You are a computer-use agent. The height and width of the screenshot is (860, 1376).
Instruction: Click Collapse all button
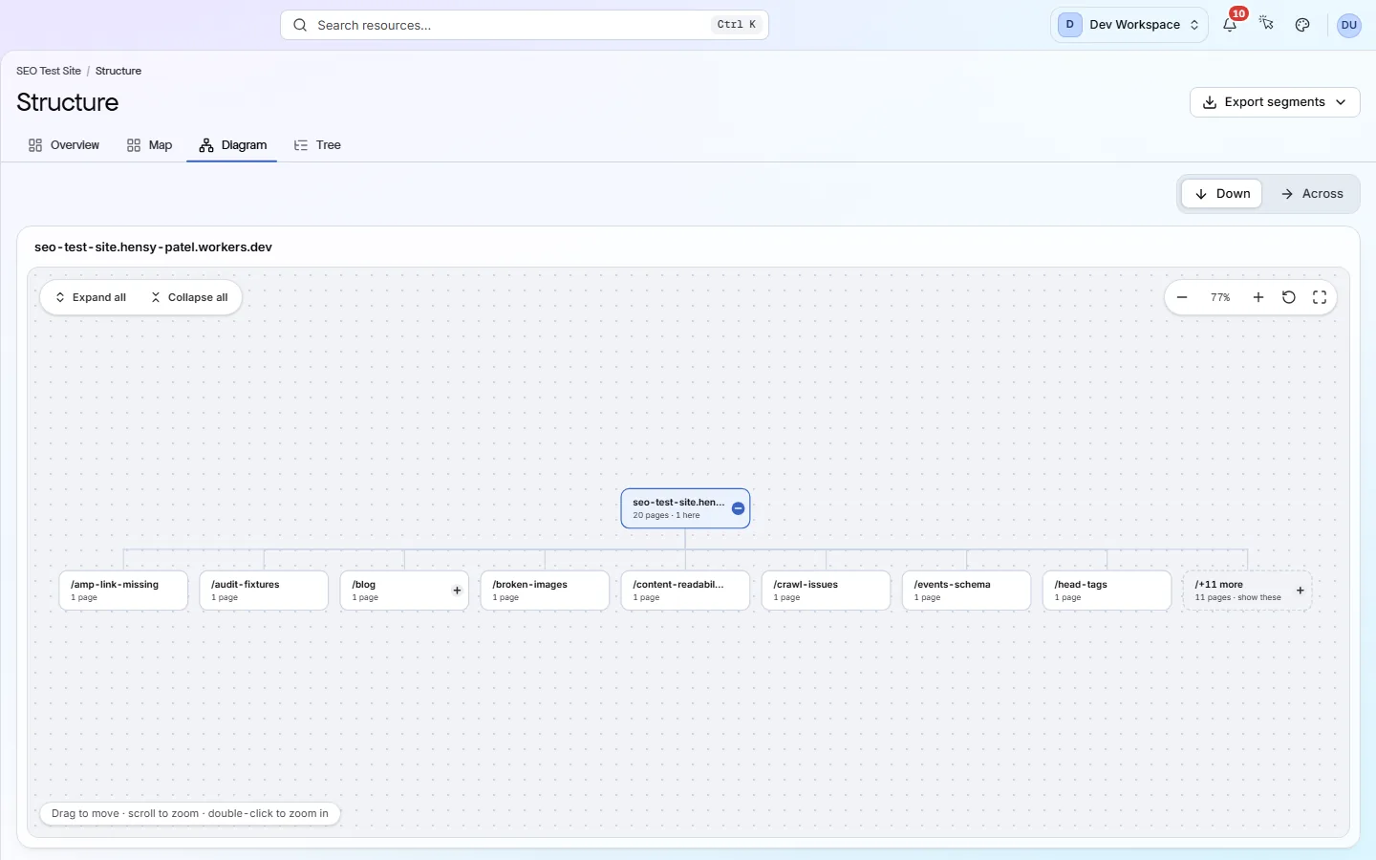(x=189, y=297)
